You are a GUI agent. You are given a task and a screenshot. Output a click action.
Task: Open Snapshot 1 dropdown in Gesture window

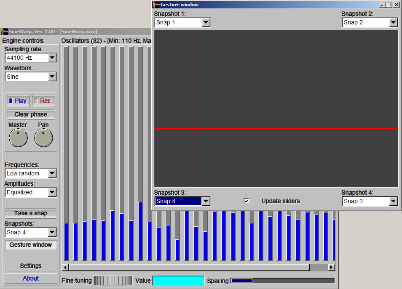(x=206, y=22)
